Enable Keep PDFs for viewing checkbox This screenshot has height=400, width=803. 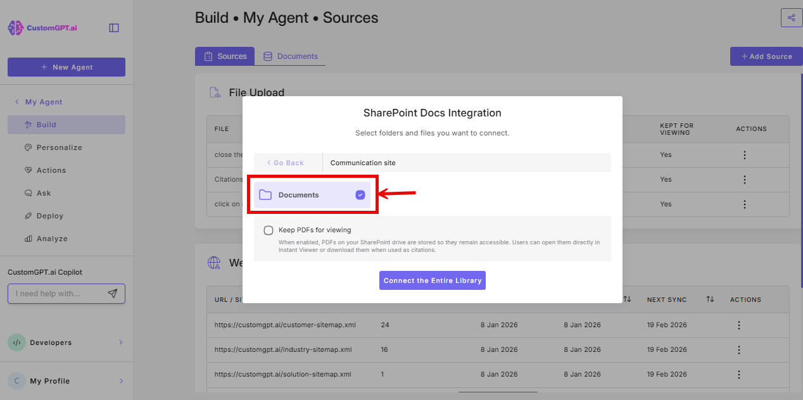[269, 230]
